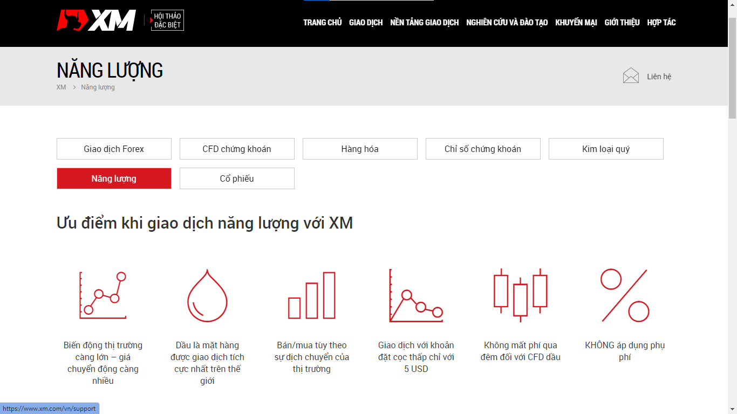Click the envelope contact icon
The height and width of the screenshot is (414, 737).
pyautogui.click(x=631, y=75)
